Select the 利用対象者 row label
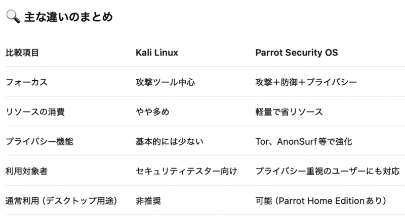This screenshot has height=216, width=405. tap(27, 171)
